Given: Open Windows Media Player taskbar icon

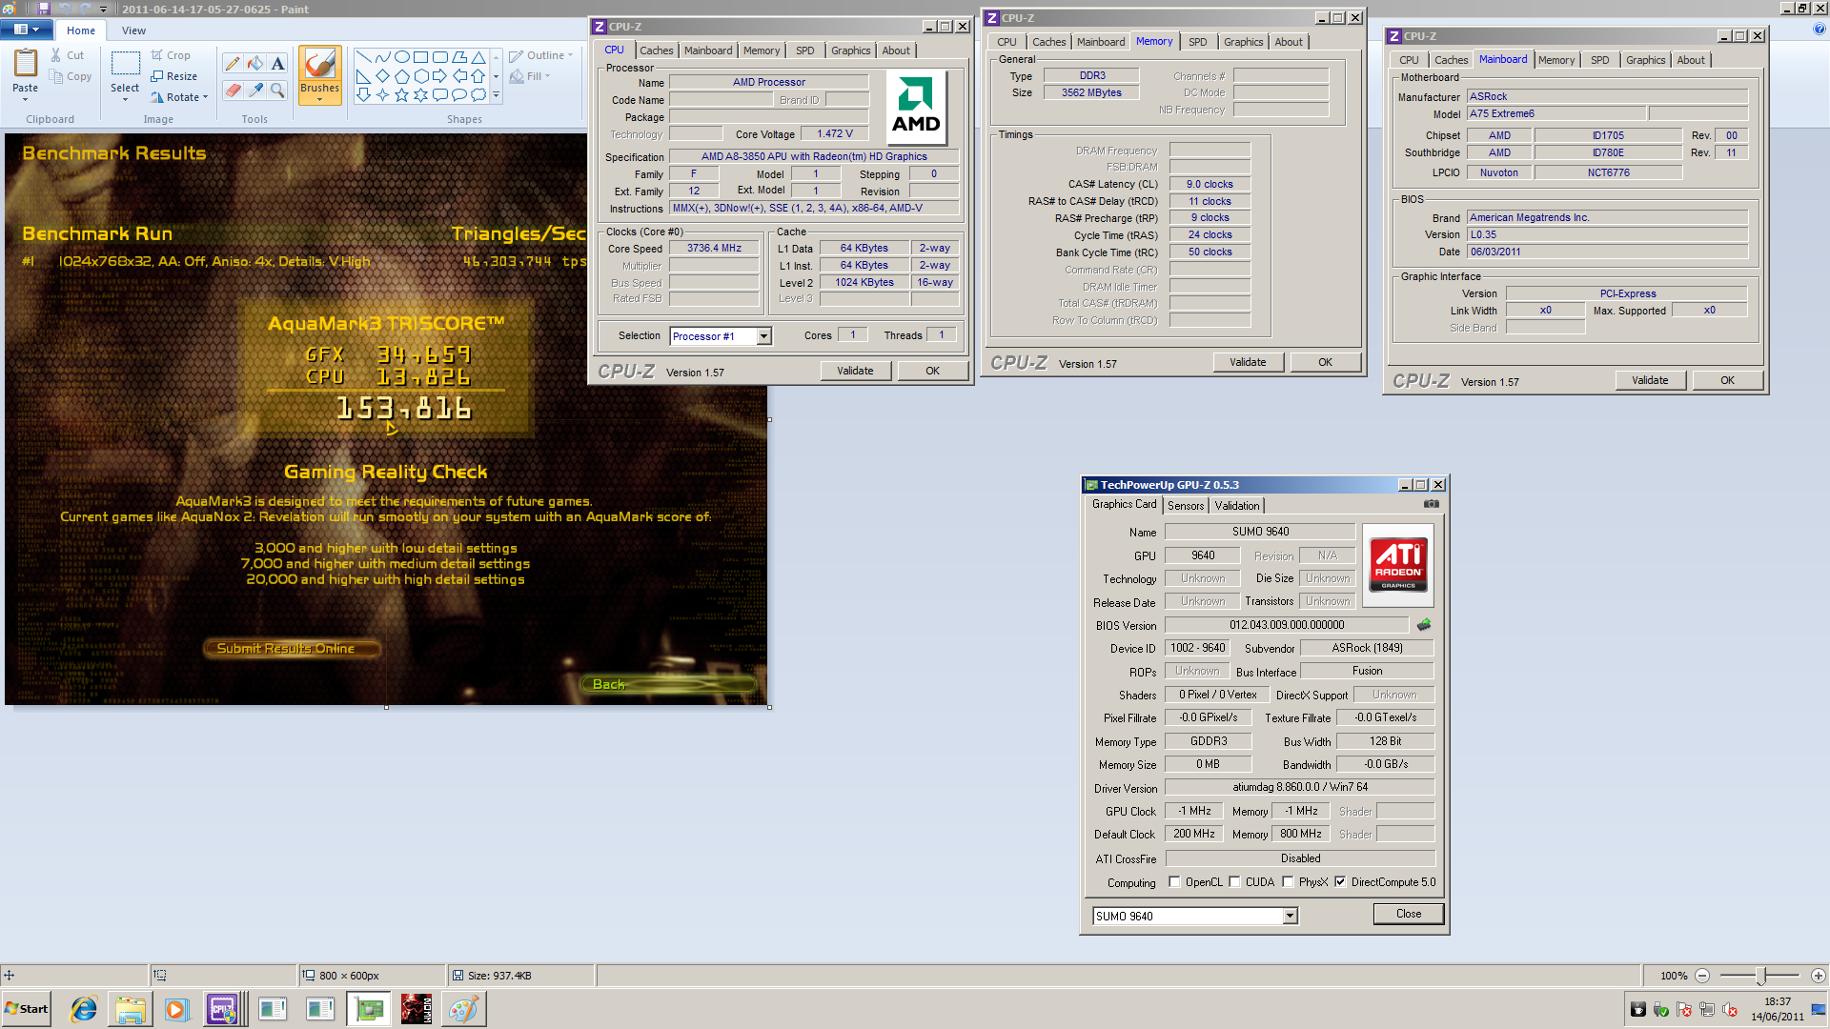Looking at the screenshot, I should (176, 1009).
